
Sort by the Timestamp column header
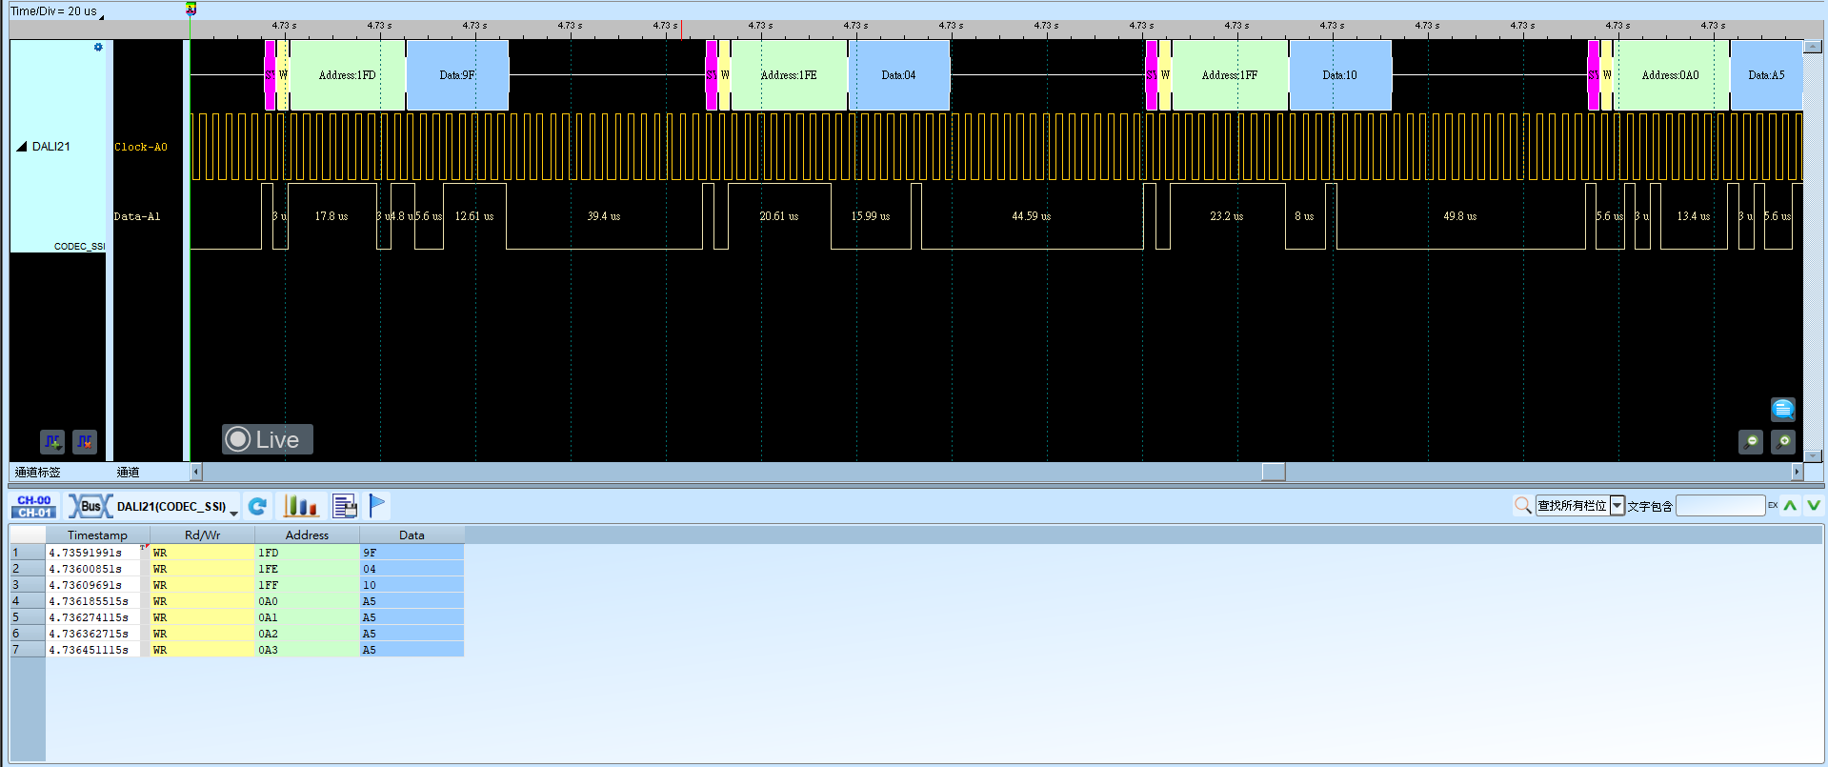[x=97, y=535]
